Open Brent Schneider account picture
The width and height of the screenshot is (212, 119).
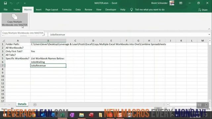click(x=172, y=3)
